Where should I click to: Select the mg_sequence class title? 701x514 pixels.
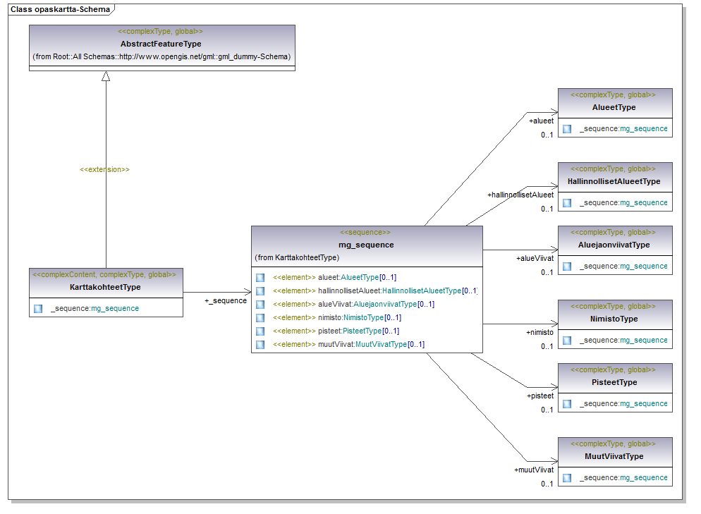tap(366, 245)
